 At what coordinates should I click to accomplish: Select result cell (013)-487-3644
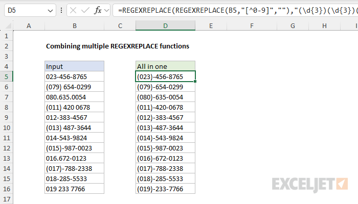[x=165, y=127]
